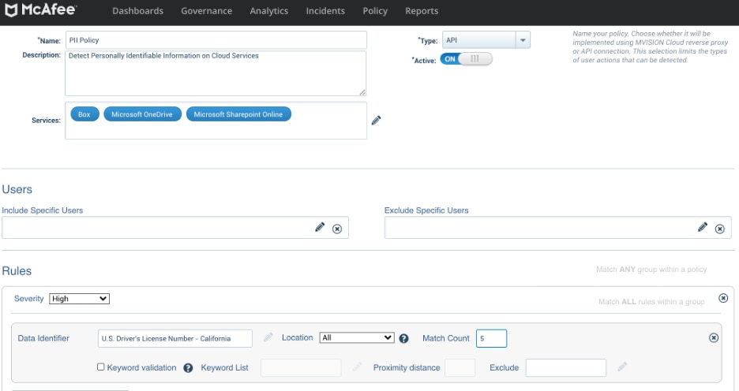
Task: Expand the Severity dropdown
Action: pos(79,298)
